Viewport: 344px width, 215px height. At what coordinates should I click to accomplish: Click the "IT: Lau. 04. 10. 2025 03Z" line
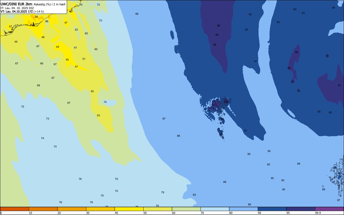coord(17,8)
